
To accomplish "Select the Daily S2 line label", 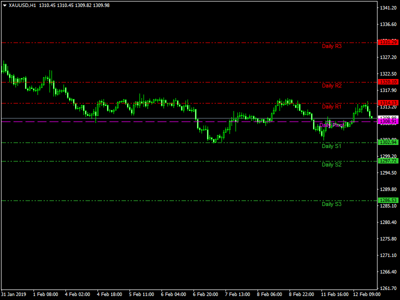I will (331, 164).
